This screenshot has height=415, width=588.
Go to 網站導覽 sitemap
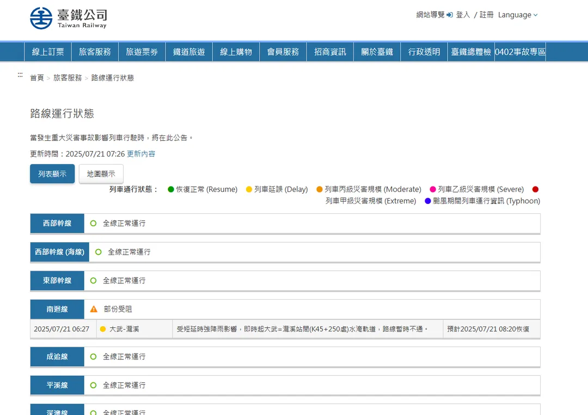tap(430, 15)
